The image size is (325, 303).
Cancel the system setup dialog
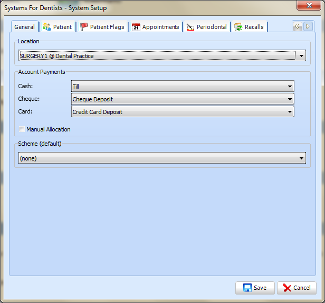297,288
